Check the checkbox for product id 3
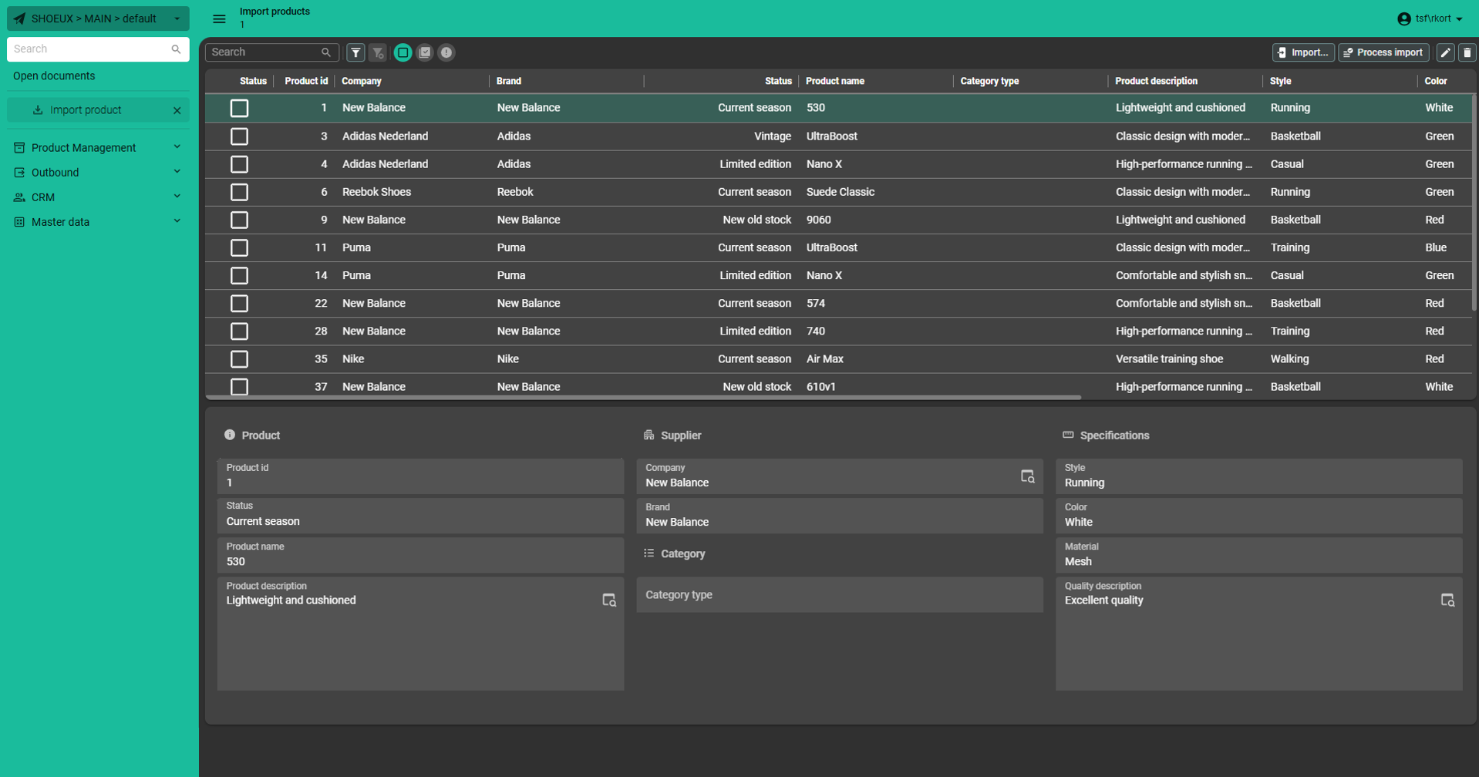Viewport: 1479px width, 777px height. coord(239,136)
